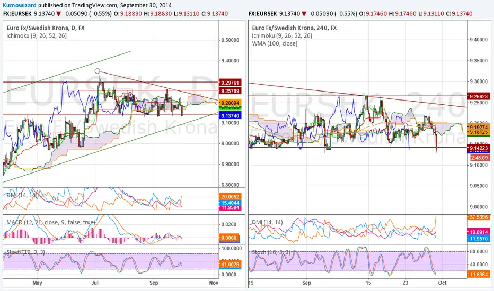Click the 11.9570 DMI value label
494x291 pixels.
point(479,239)
